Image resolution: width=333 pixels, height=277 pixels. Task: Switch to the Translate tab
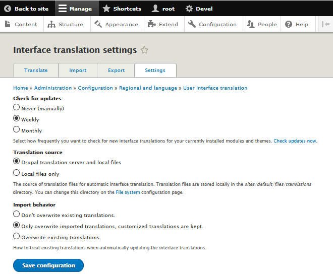[36, 71]
